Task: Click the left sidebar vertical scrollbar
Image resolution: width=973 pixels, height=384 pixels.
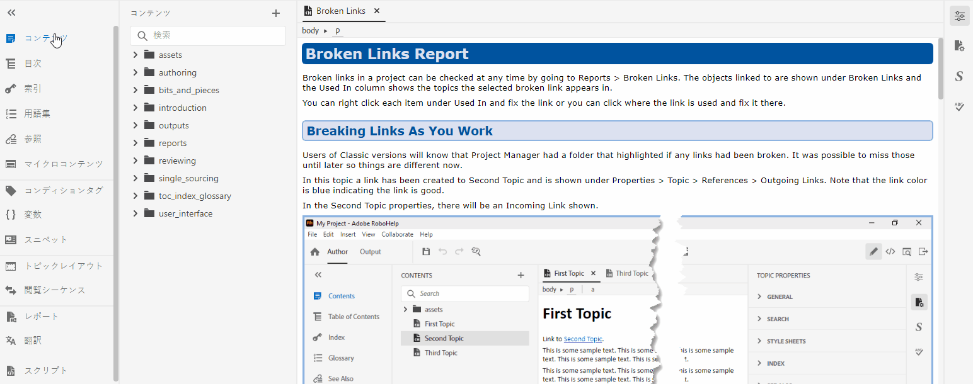Action: coord(116,203)
